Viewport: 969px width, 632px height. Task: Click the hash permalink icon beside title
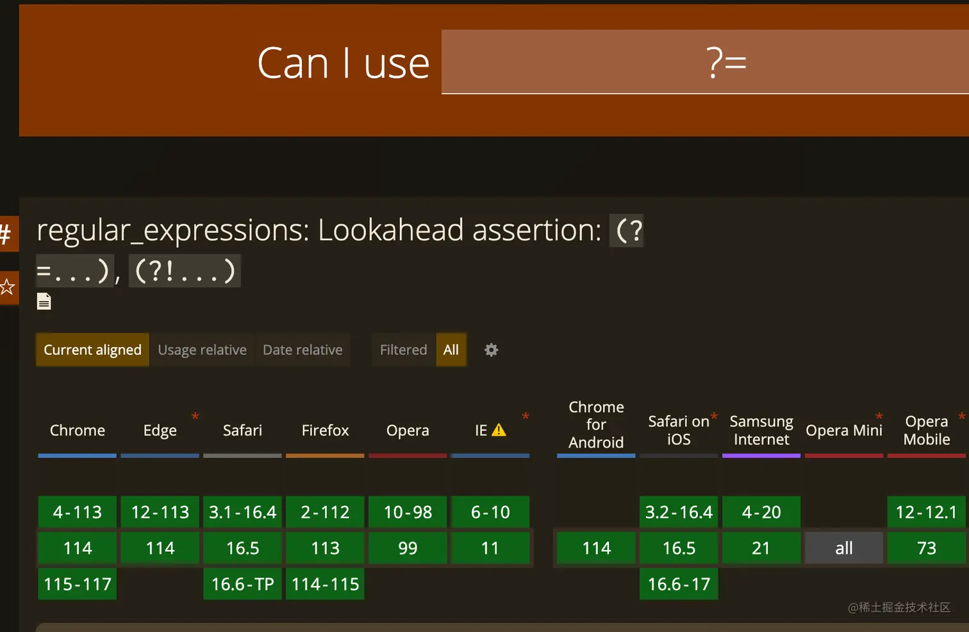tap(8, 234)
